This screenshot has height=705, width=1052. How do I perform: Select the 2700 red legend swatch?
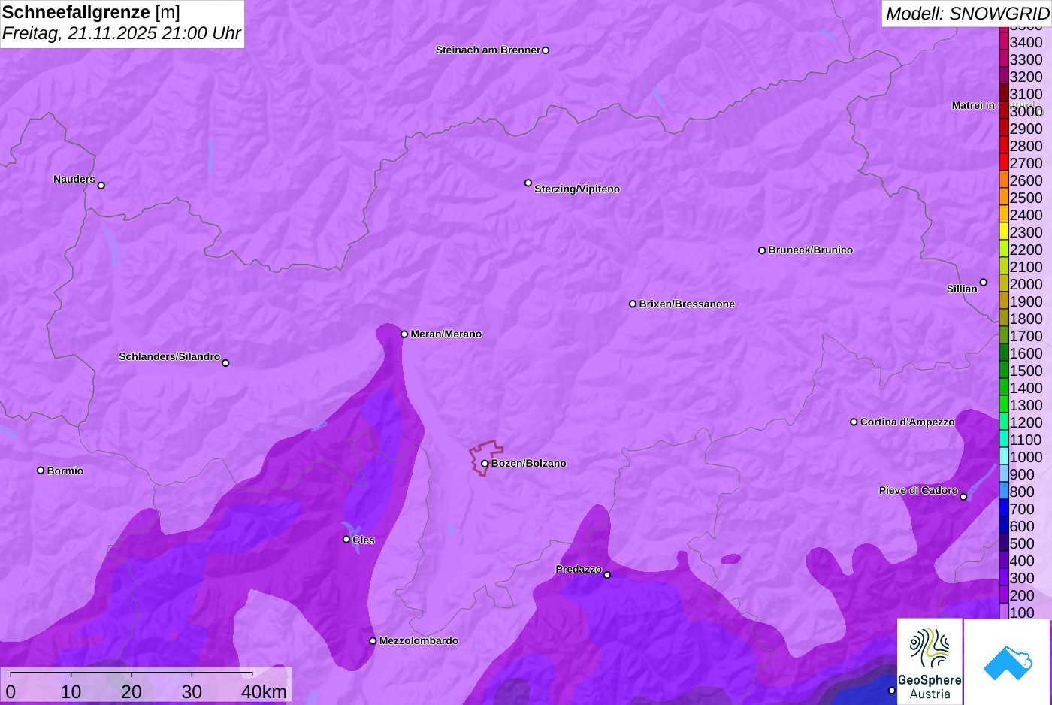click(1004, 162)
